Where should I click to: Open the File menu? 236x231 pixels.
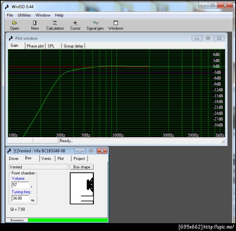click(x=10, y=15)
